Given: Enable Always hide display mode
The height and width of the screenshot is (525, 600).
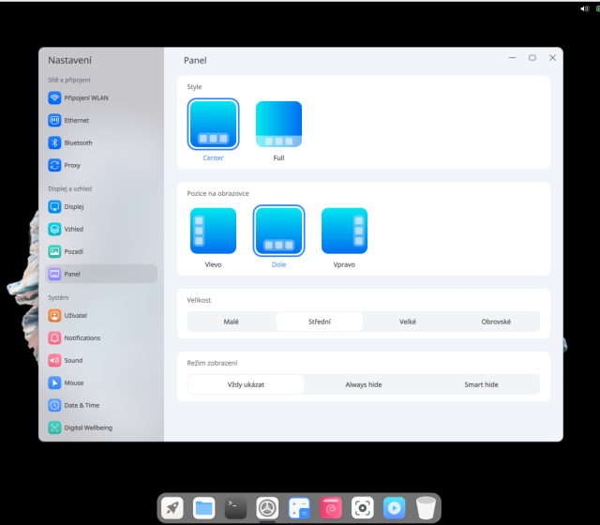Looking at the screenshot, I should [x=363, y=384].
